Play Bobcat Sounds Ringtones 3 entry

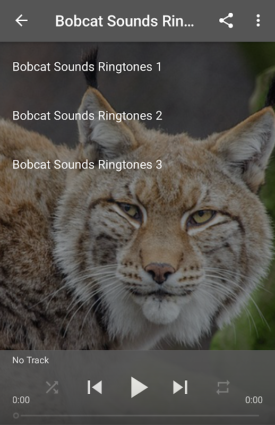137,165
